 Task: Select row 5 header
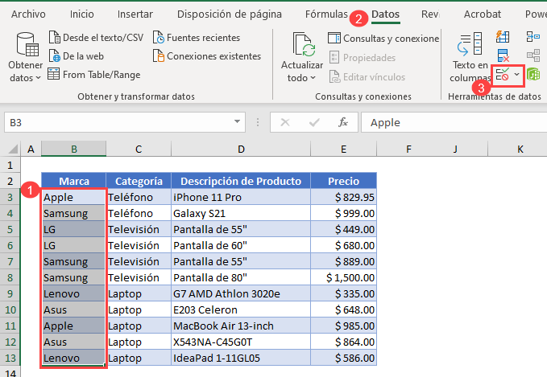click(10, 229)
